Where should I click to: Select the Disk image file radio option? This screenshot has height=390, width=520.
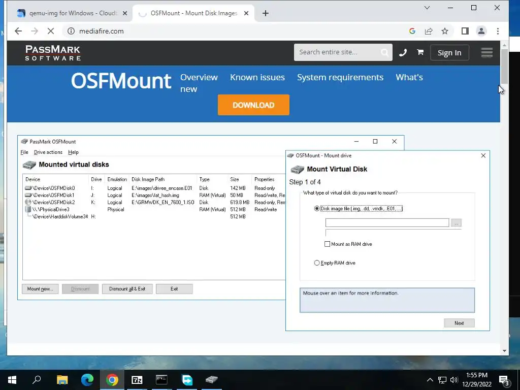(317, 209)
